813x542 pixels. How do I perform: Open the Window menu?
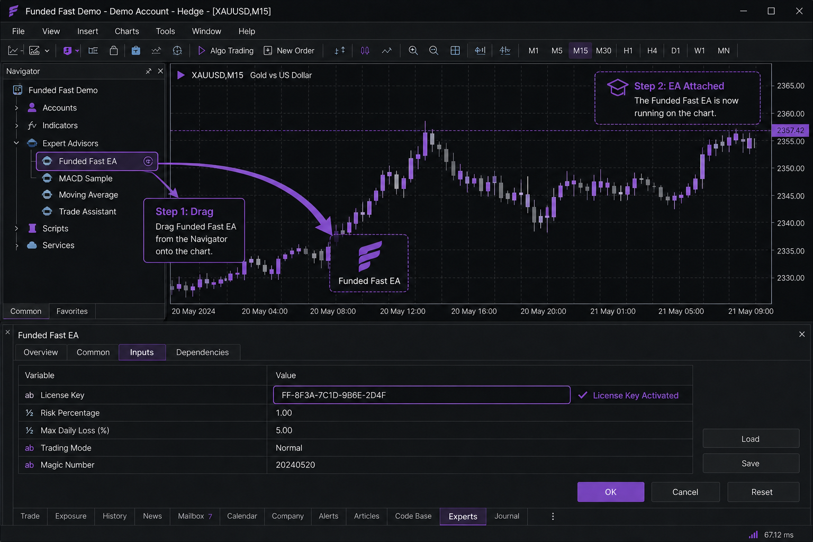(x=206, y=31)
